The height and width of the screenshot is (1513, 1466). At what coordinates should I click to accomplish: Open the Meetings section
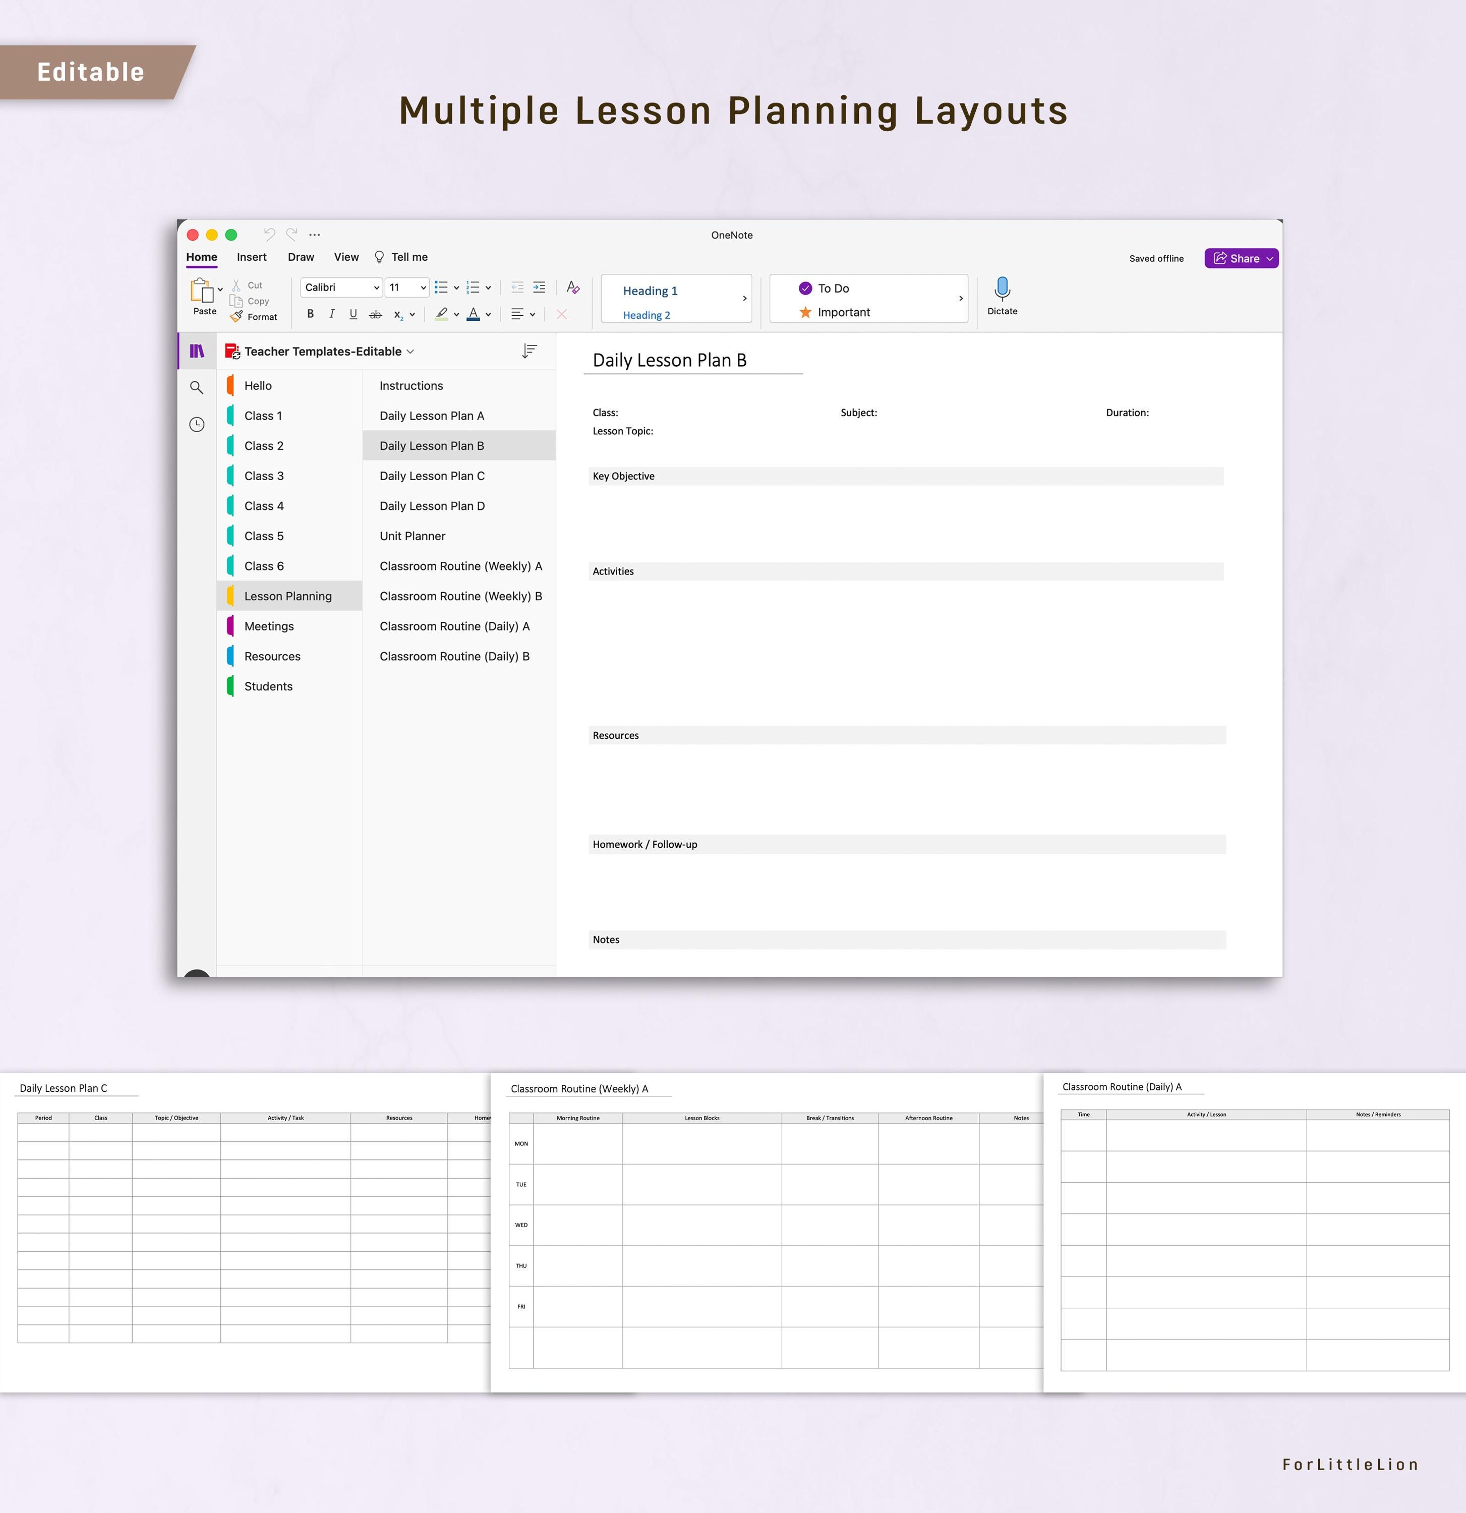tap(289, 626)
